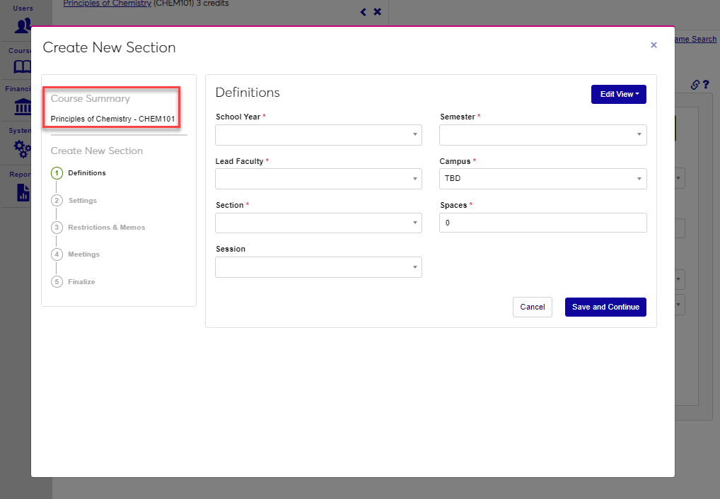Image resolution: width=720 pixels, height=499 pixels.
Task: Click the Cancel button
Action: click(532, 307)
